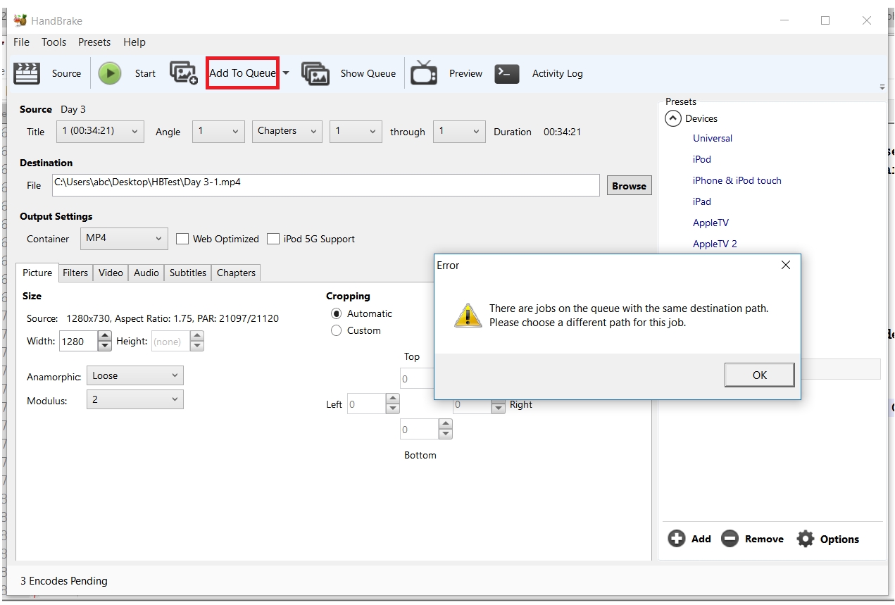Click the Browse destination button
This screenshot has width=895, height=605.
coord(629,186)
